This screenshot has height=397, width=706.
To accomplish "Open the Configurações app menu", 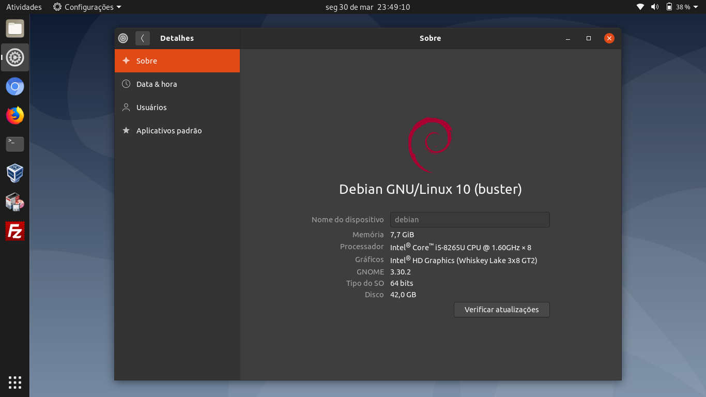I will coord(87,7).
